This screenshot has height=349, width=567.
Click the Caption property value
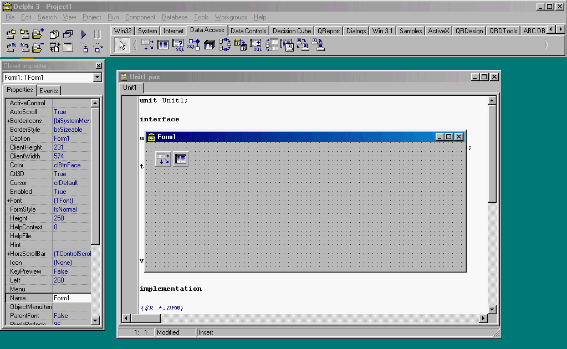tap(71, 138)
